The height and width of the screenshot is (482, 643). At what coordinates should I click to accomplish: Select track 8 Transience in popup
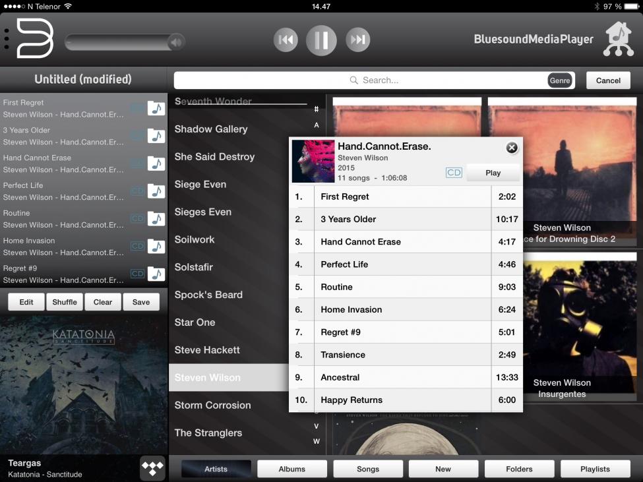(406, 355)
